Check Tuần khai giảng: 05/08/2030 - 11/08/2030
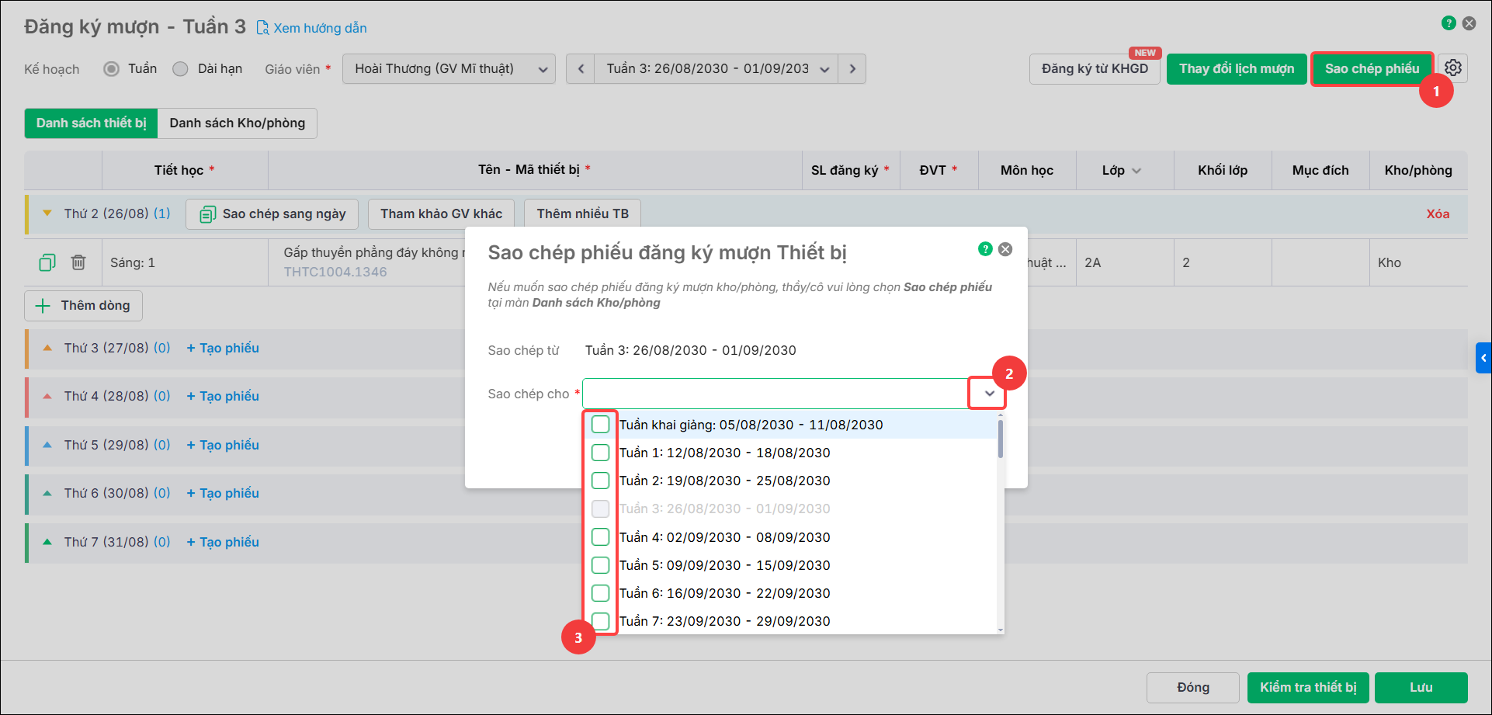Screen dimensions: 1492x715 click(x=600, y=425)
